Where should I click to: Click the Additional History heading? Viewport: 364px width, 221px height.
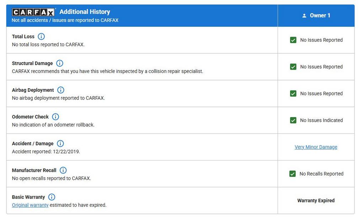coord(85,12)
